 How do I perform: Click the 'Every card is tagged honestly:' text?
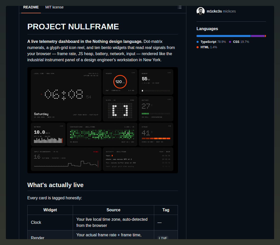click(x=55, y=198)
